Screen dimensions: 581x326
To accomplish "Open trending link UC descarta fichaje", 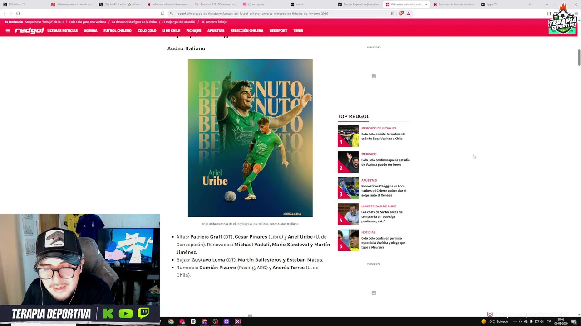I will pyautogui.click(x=214, y=22).
